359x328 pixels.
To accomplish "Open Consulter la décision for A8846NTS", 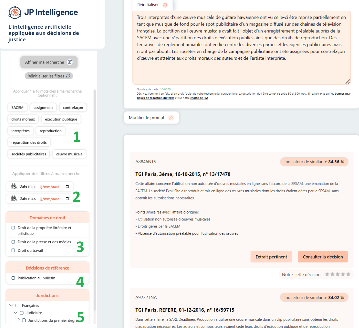I will click(323, 257).
